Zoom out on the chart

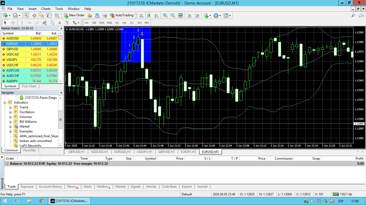(x=173, y=15)
